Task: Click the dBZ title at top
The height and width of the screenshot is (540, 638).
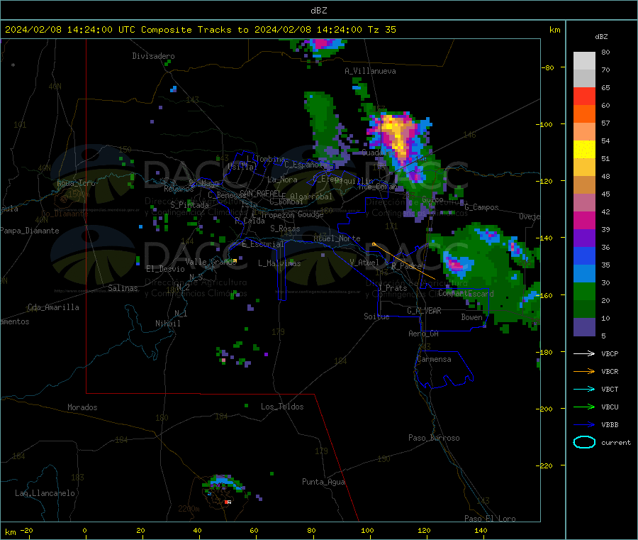Action: click(x=318, y=10)
